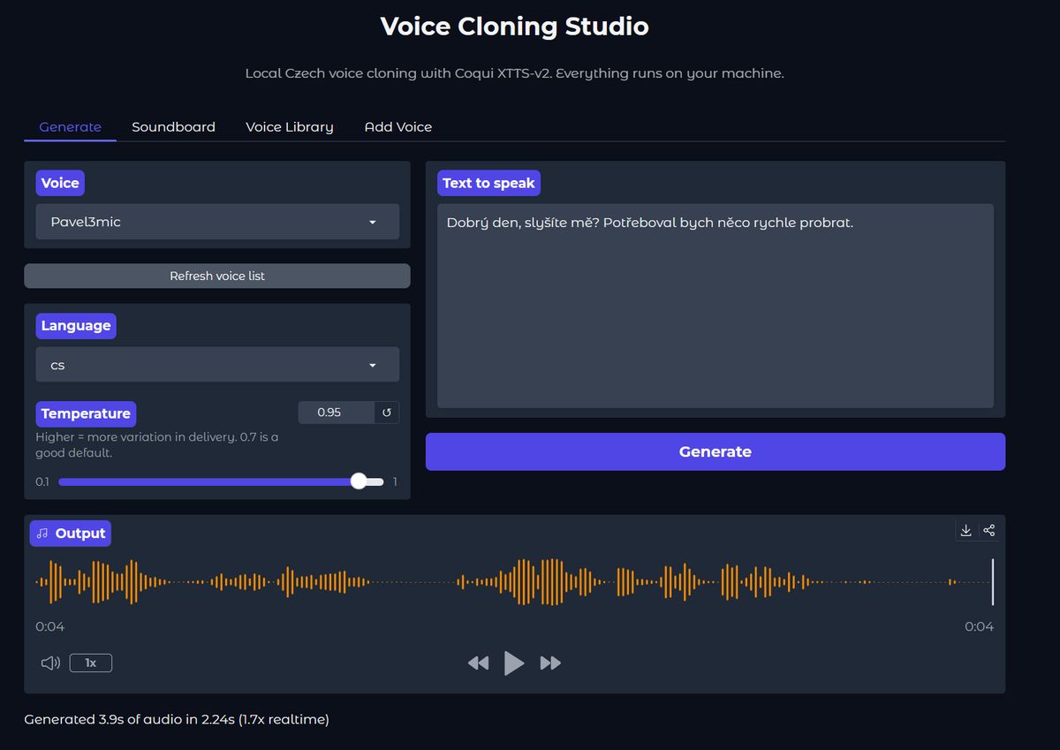Go to the Add Voice tab
The width and height of the screenshot is (1060, 750).
tap(397, 127)
